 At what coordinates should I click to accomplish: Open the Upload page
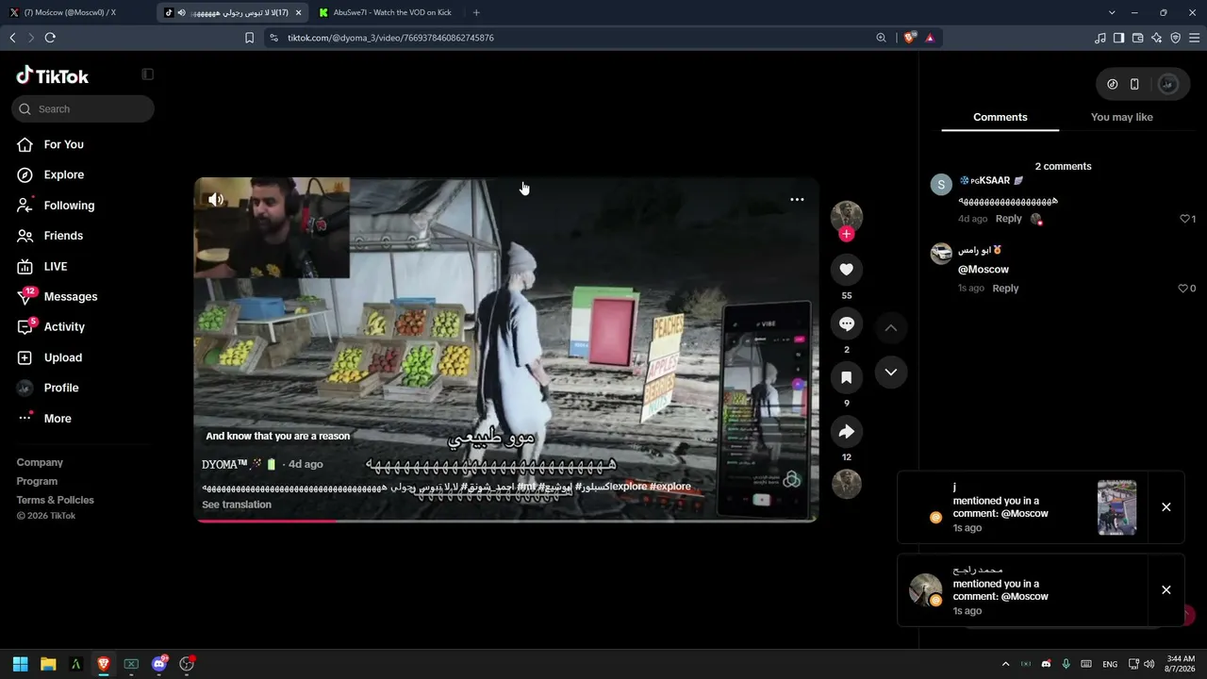coord(62,357)
